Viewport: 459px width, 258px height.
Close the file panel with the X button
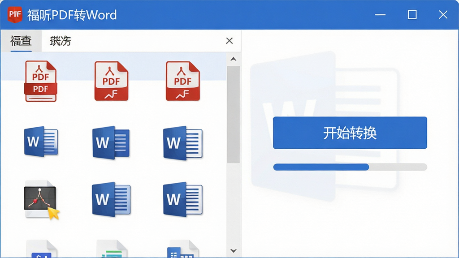[x=229, y=41]
